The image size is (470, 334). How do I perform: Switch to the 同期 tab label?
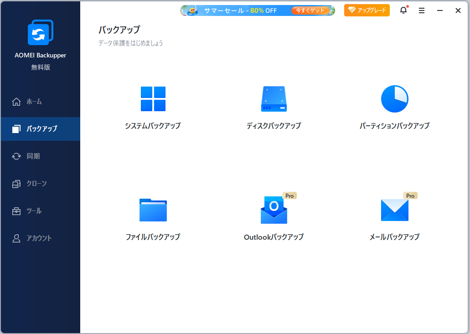pyautogui.click(x=33, y=156)
